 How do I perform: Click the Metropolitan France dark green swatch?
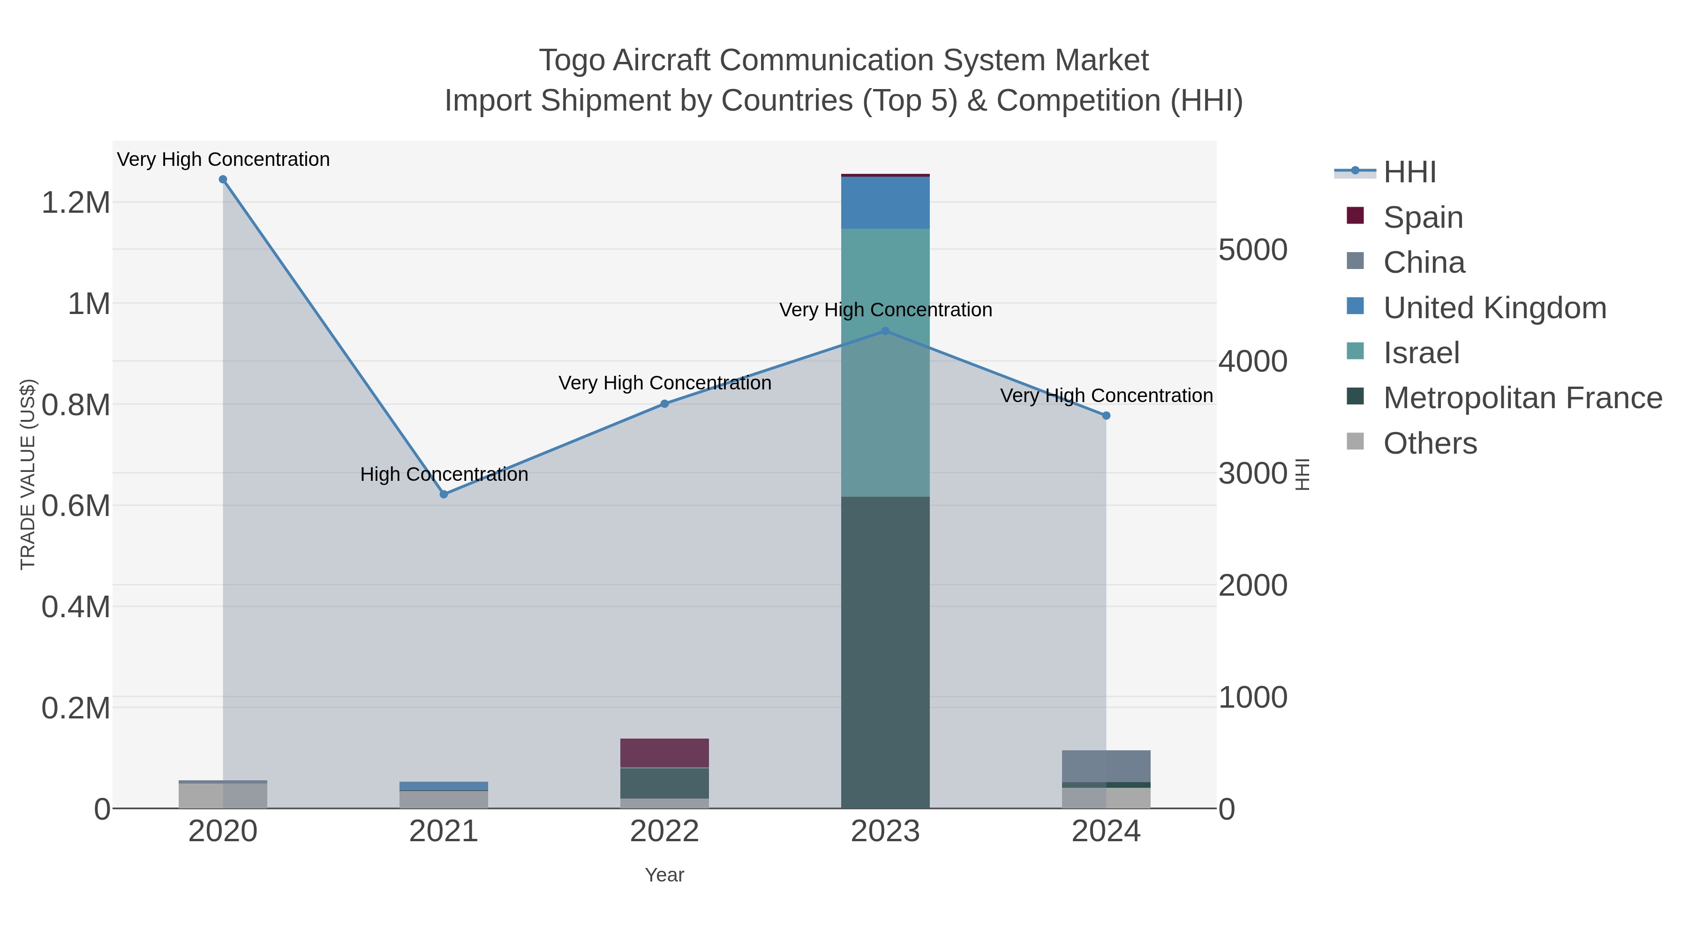pyautogui.click(x=1355, y=396)
